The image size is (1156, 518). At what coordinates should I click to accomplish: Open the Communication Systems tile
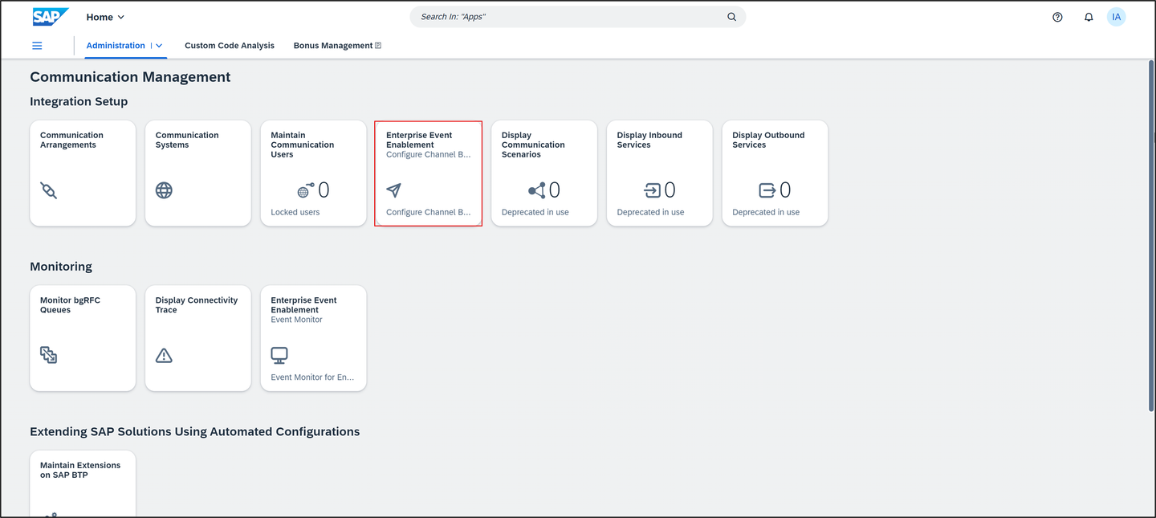coord(198,173)
